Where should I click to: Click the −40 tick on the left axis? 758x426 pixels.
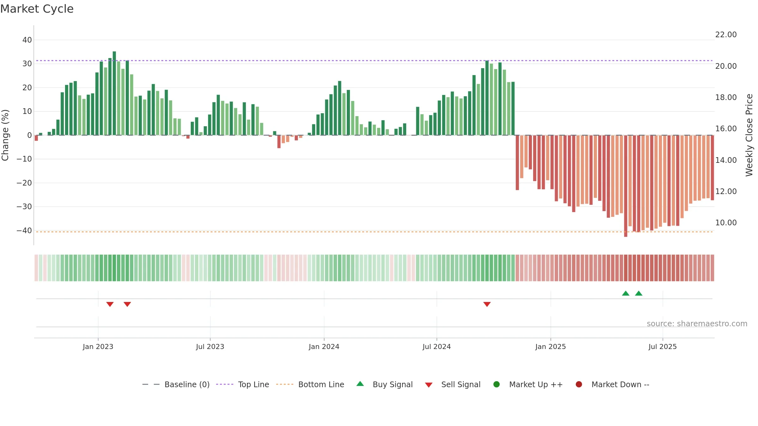tap(24, 230)
